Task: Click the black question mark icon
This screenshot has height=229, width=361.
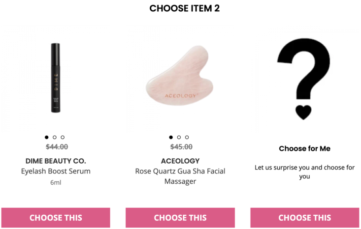Action: click(x=304, y=69)
